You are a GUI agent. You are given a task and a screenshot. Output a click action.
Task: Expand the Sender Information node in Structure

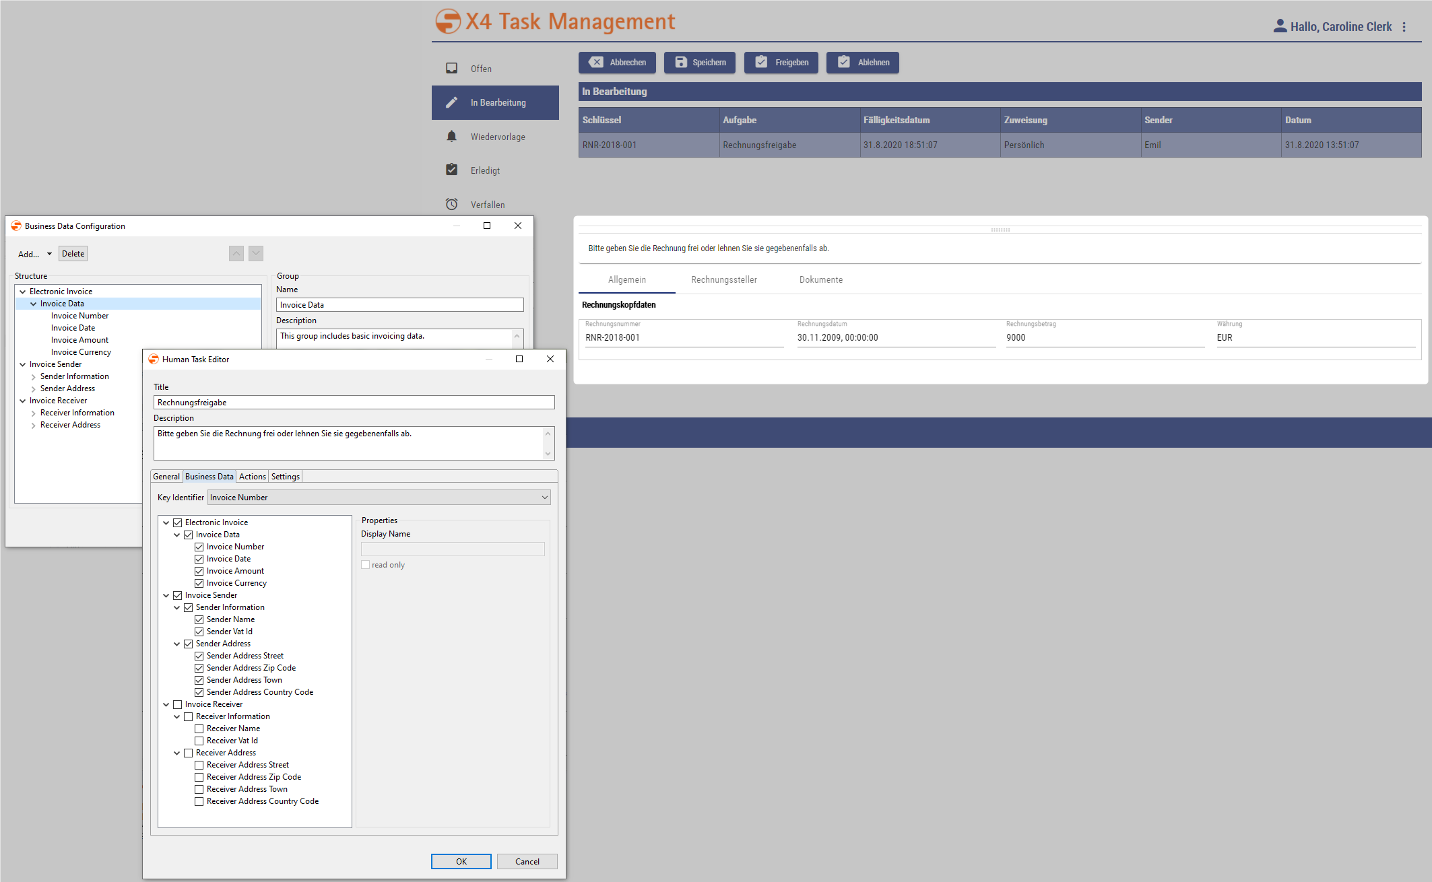coord(34,376)
